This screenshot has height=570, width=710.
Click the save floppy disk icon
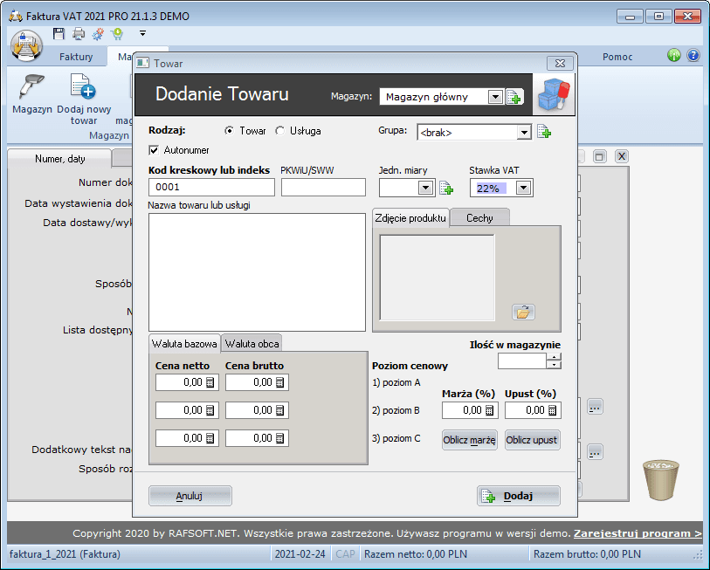(x=59, y=34)
